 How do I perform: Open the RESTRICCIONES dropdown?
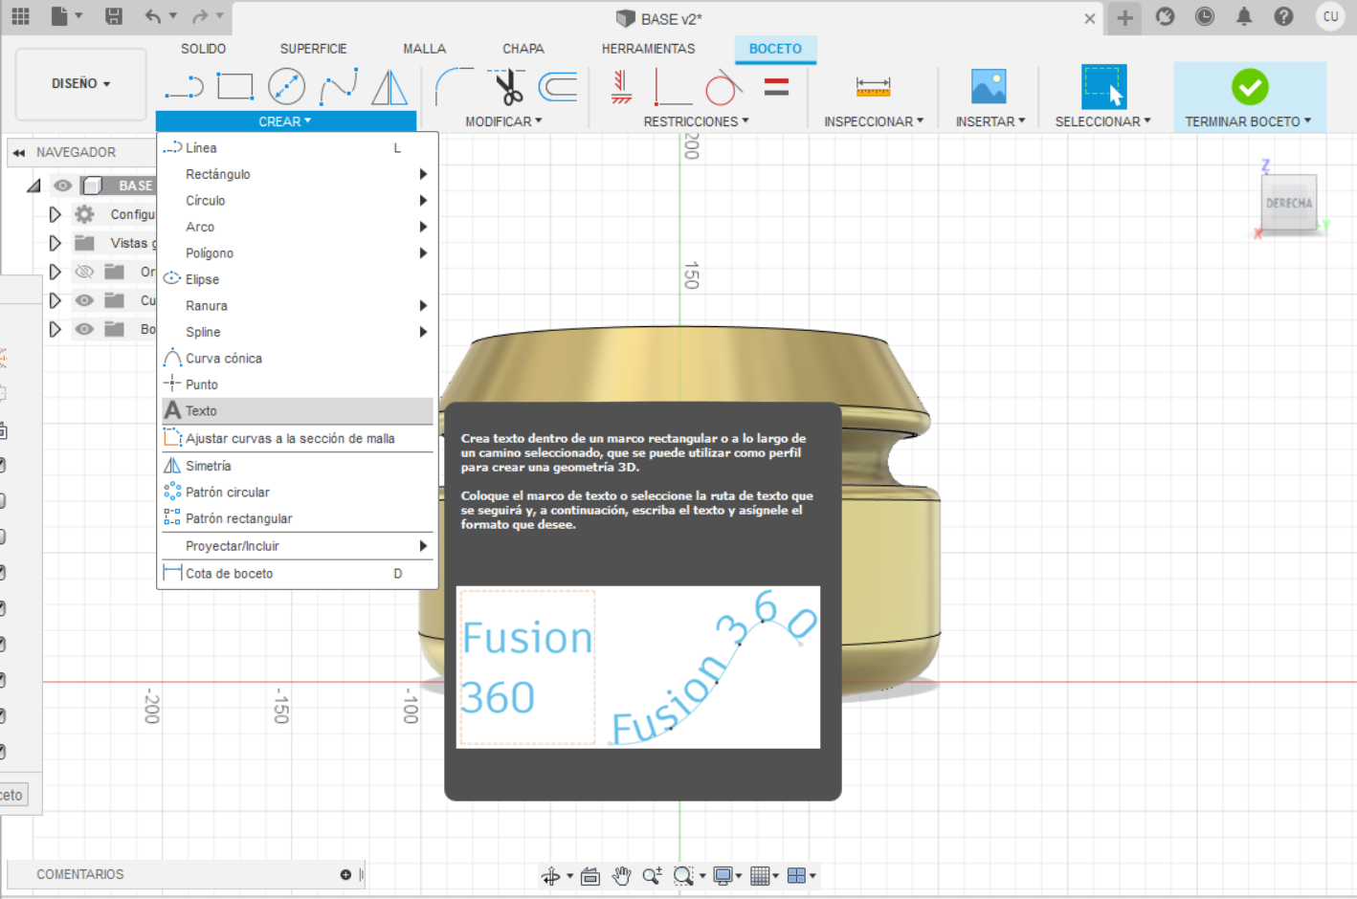[x=696, y=121]
